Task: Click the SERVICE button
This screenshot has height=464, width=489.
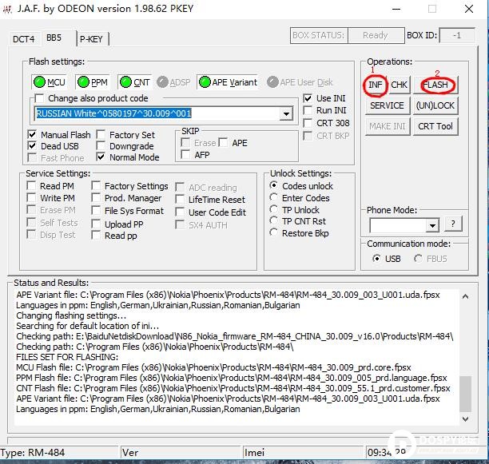Action: 387,105
